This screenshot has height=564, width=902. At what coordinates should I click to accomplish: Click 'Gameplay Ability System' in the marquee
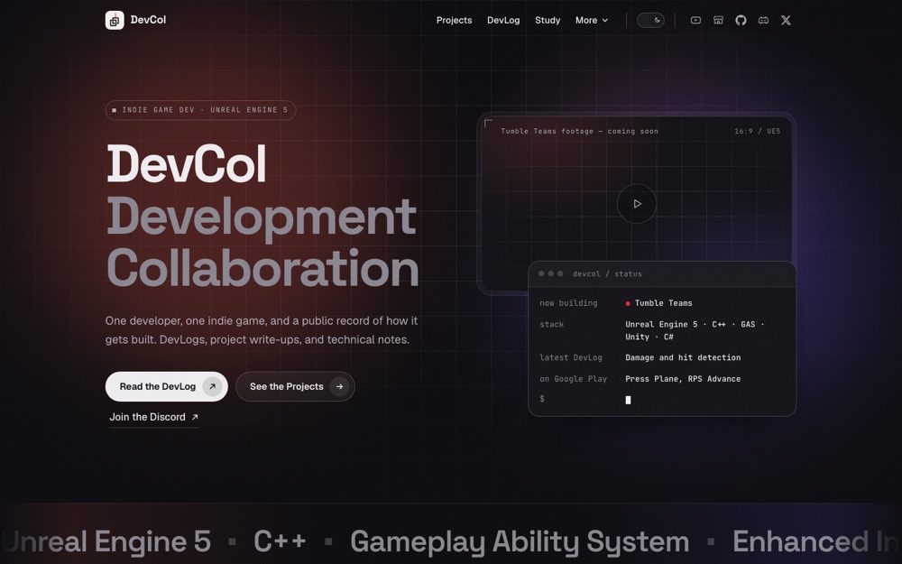pyautogui.click(x=520, y=541)
